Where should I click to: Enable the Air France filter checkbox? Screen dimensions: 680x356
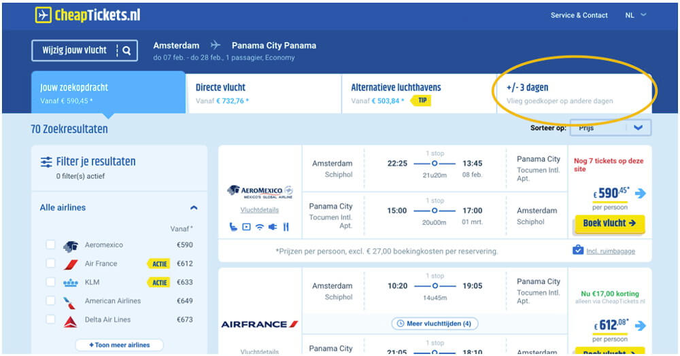tap(51, 264)
